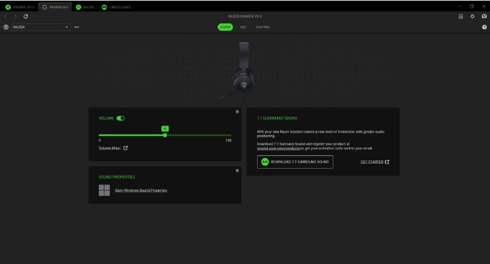Click the info icon in Sound Properties panel
The height and width of the screenshot is (264, 490).
(x=237, y=171)
